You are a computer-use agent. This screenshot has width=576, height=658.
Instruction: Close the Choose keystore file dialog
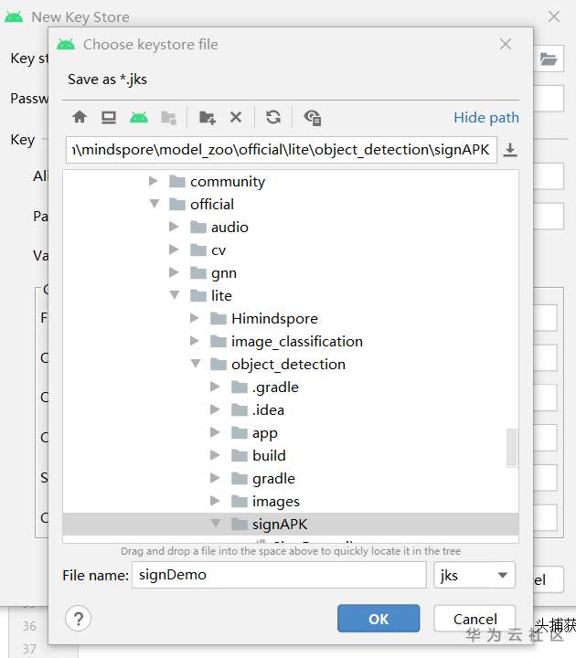coord(506,44)
